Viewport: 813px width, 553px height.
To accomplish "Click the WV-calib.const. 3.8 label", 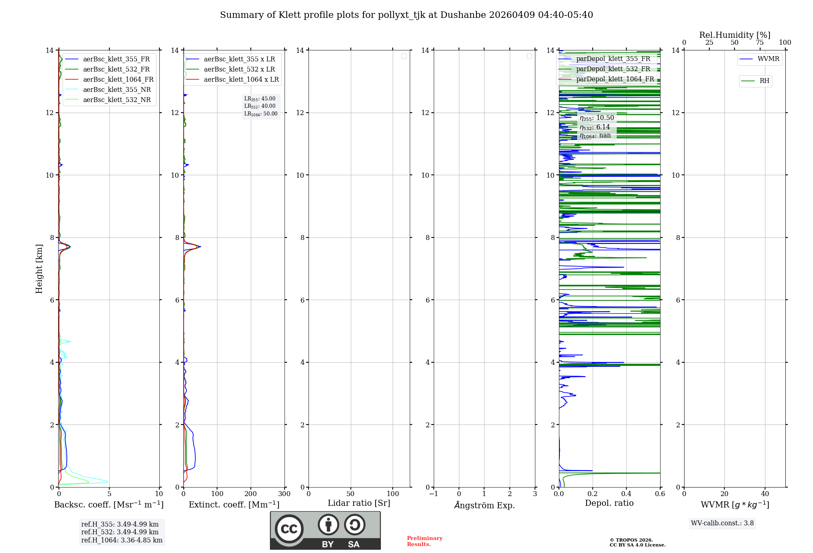I will click(x=722, y=523).
